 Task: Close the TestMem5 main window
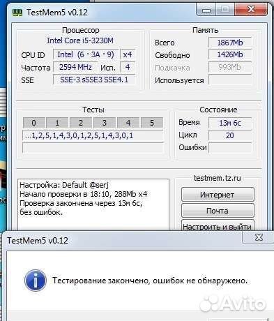pyautogui.click(x=252, y=10)
